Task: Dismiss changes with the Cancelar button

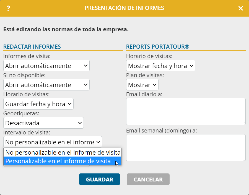Action: pos(148,179)
